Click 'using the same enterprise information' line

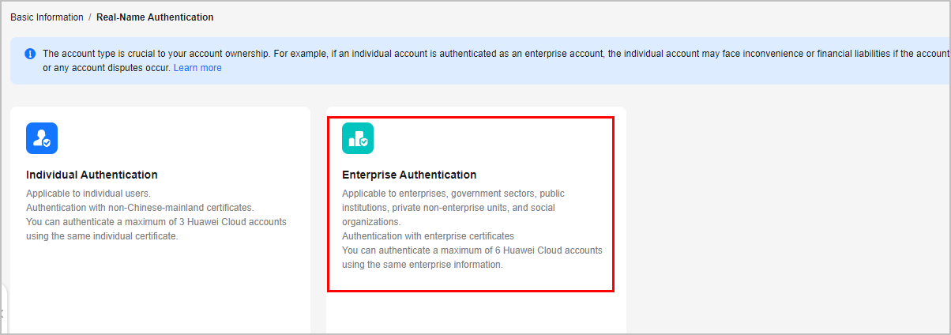pos(423,265)
